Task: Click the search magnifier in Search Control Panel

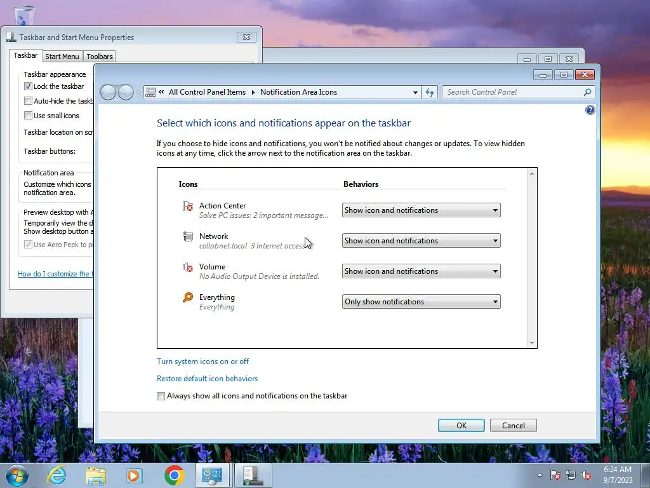Action: (x=587, y=92)
